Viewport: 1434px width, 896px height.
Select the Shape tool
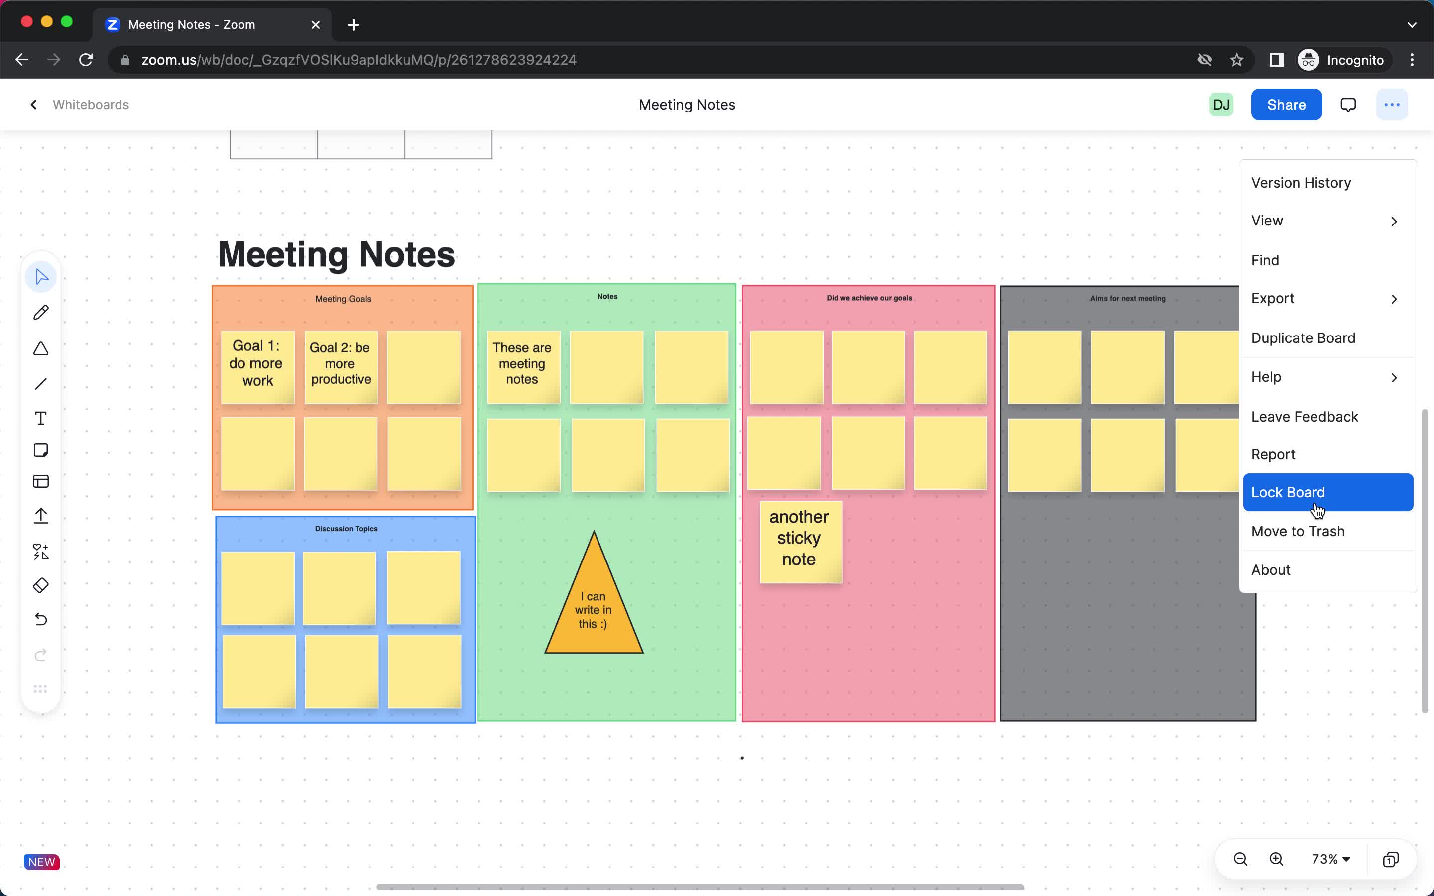(x=40, y=348)
